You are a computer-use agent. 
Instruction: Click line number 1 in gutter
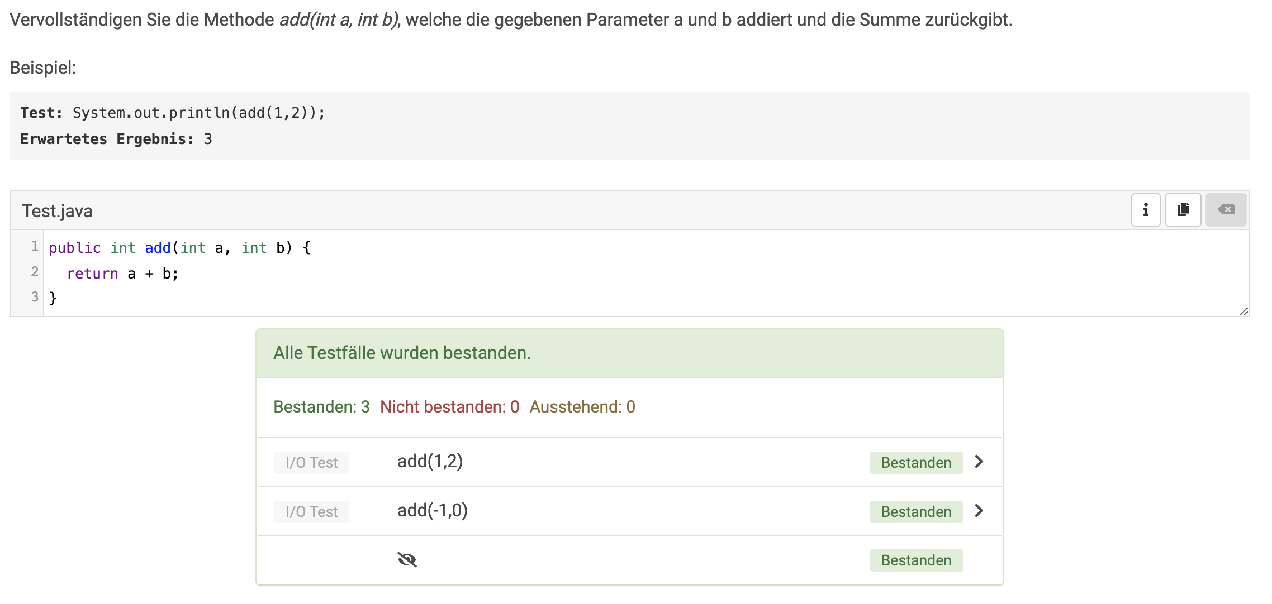(x=35, y=246)
